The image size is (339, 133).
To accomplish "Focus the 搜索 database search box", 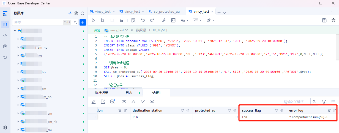I will pos(42,23).
